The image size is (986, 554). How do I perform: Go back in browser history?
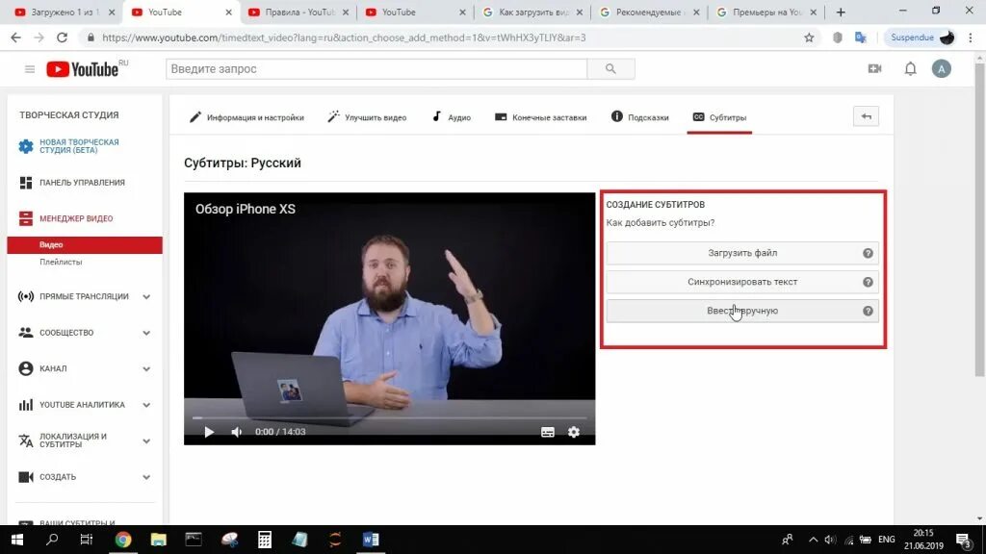[x=15, y=38]
